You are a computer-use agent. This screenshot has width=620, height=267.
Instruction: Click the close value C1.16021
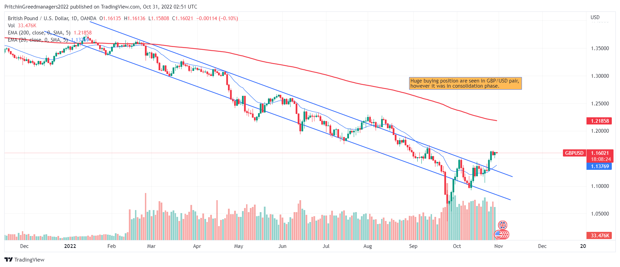183,18
